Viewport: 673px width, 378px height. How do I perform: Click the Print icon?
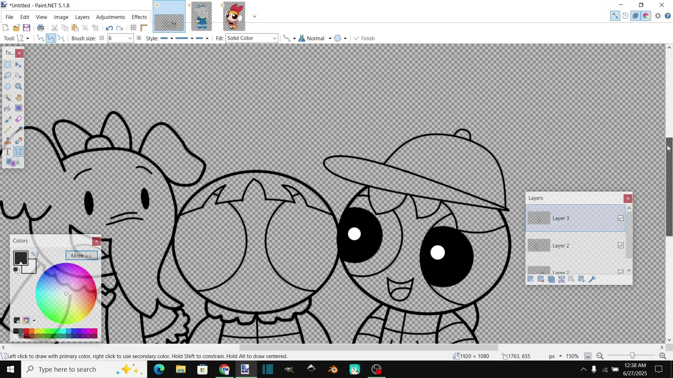tap(41, 28)
